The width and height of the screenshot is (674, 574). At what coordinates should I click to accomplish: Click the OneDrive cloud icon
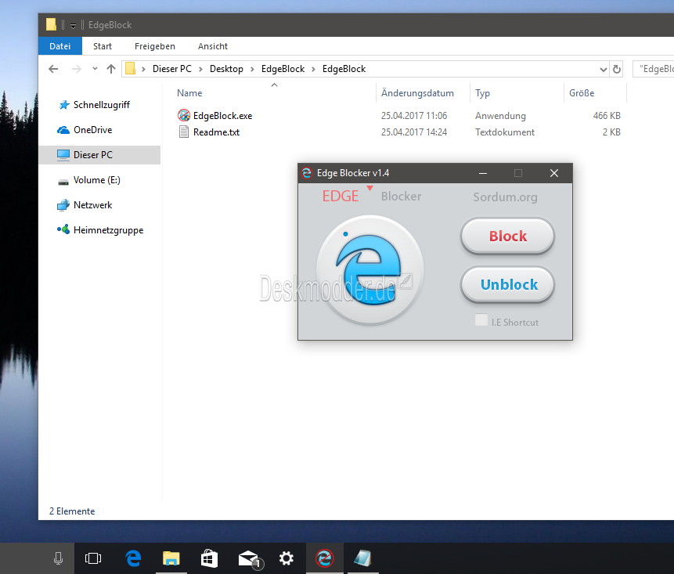pyautogui.click(x=63, y=130)
